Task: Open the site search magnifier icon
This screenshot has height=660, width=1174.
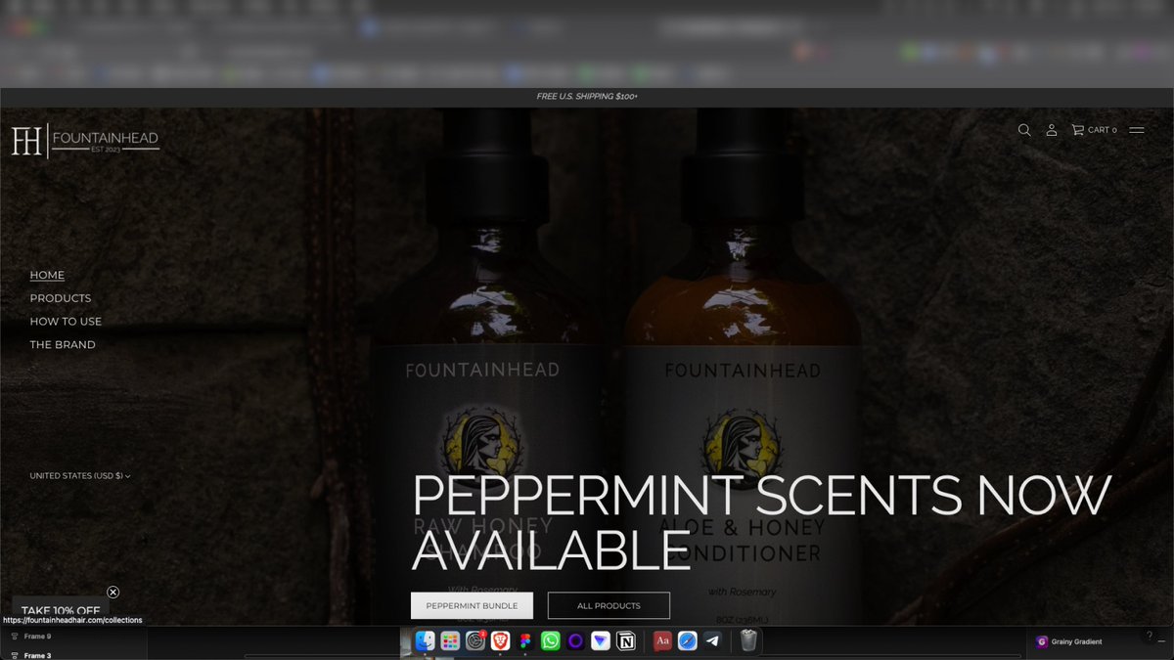Action: click(1024, 130)
